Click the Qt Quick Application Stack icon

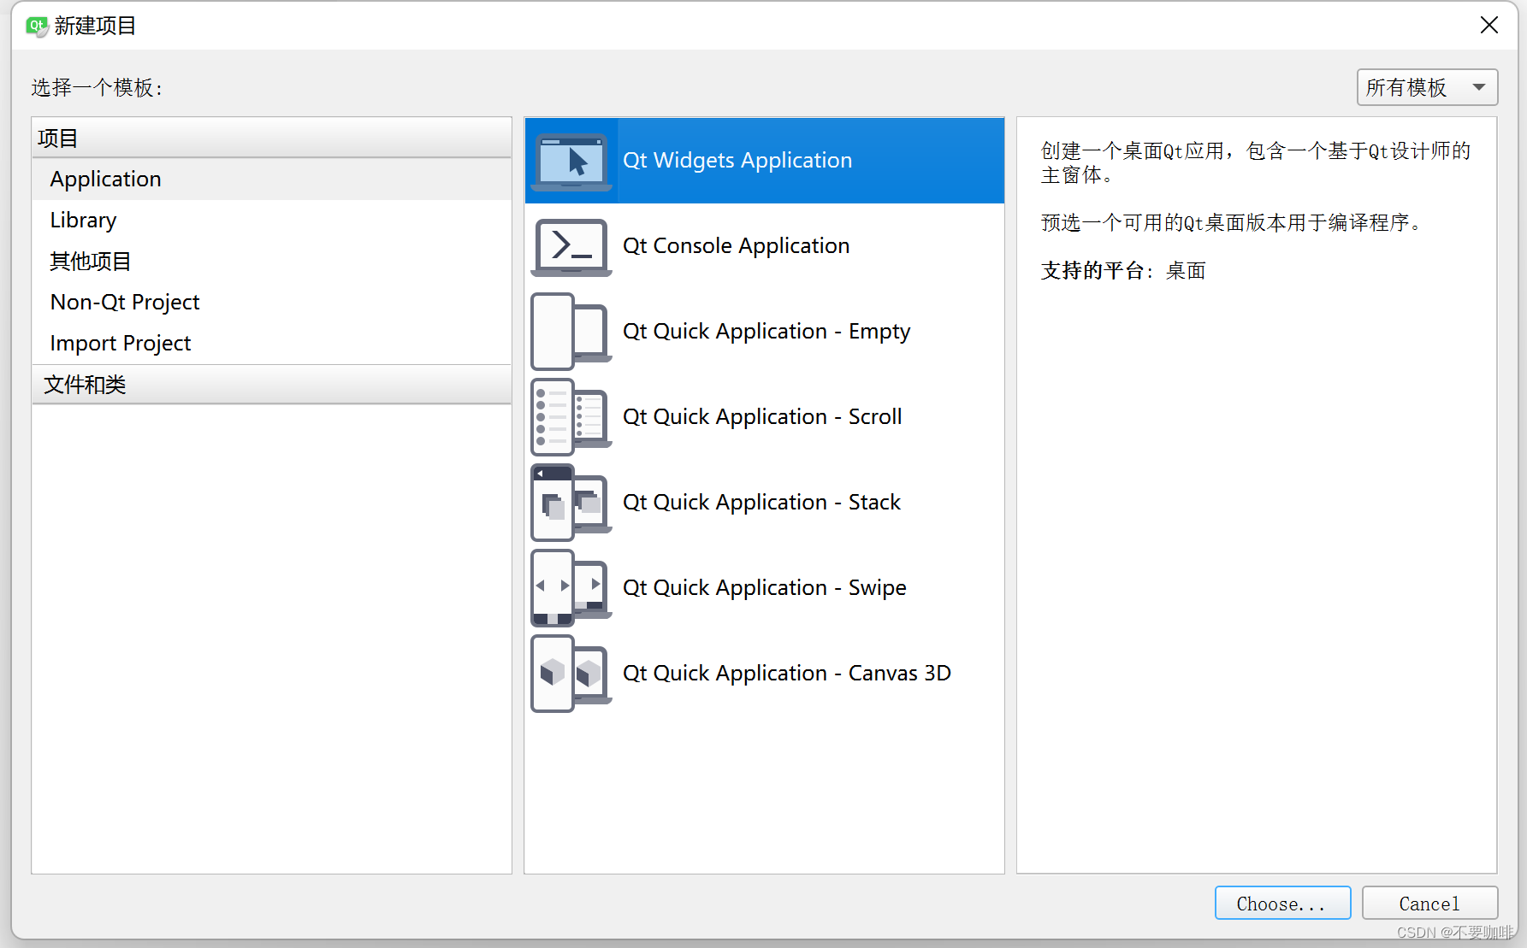coord(571,503)
